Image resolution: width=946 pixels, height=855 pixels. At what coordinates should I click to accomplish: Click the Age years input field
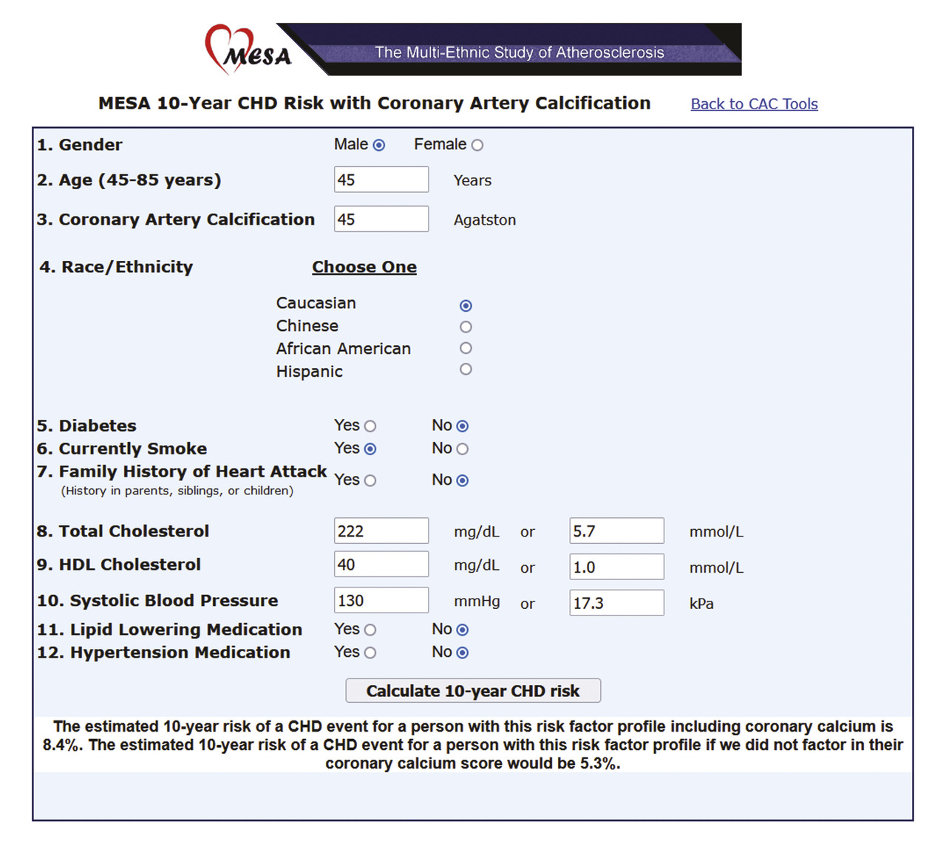pyautogui.click(x=381, y=180)
